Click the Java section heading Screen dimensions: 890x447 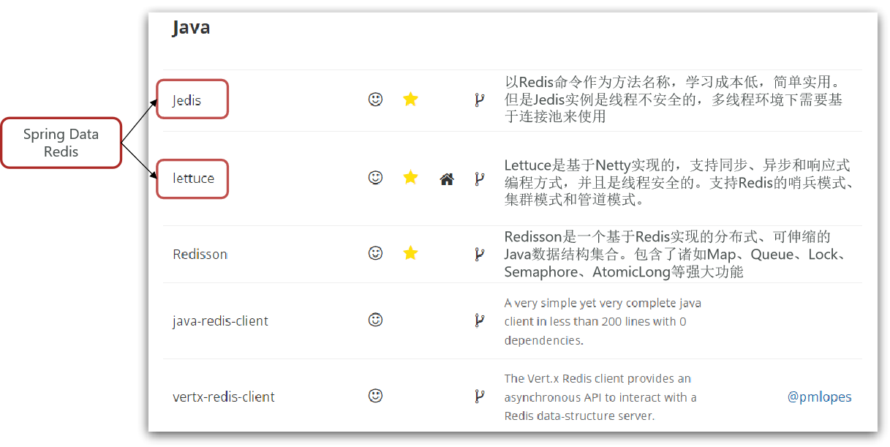pyautogui.click(x=191, y=28)
